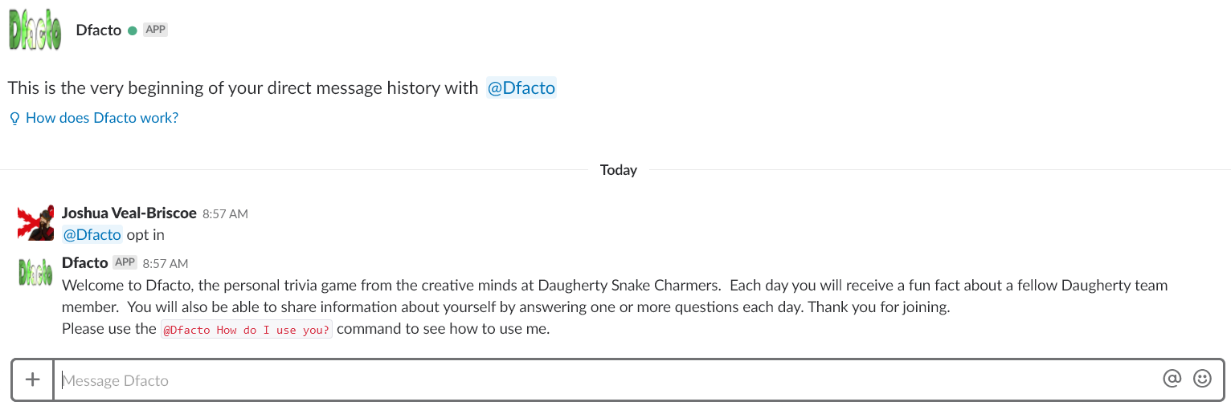Click the 8:57 AM timestamp on Dfacto's reply
This screenshot has width=1231, height=410.
(x=166, y=263)
